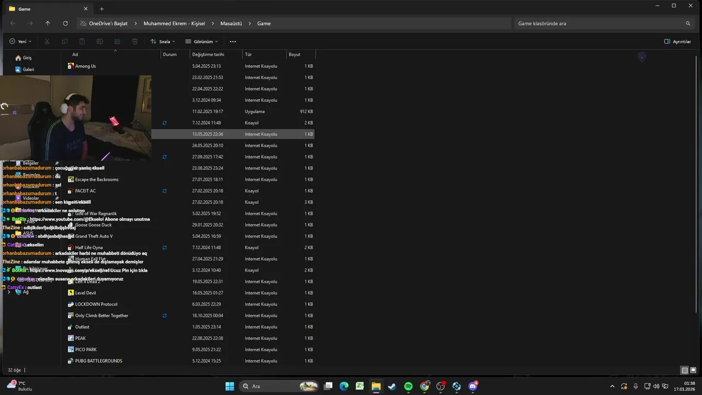Show hidden icons in system tray
The height and width of the screenshot is (395, 702).
(x=613, y=386)
